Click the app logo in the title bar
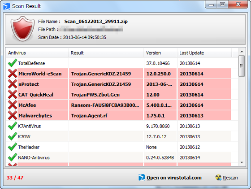 click(7, 6)
